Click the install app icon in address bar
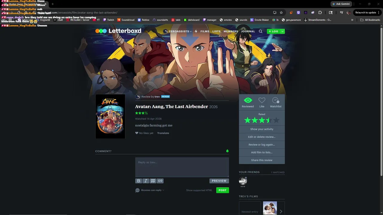Viewport: 383px width, 215px height. coord(275,13)
